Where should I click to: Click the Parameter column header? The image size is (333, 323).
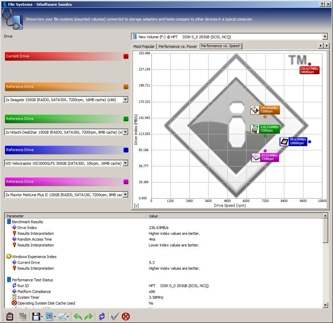pyautogui.click(x=76, y=216)
